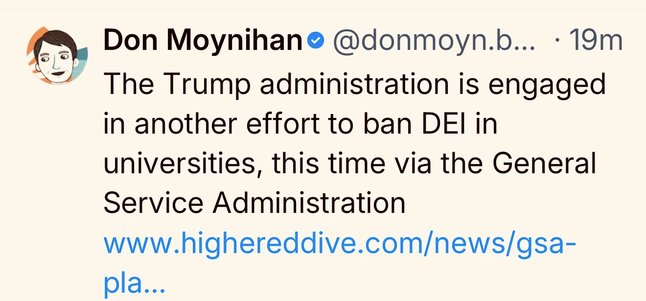Click the post line "The Trump administration is engaged"
Image resolution: width=646 pixels, height=301 pixels.
[x=354, y=84]
